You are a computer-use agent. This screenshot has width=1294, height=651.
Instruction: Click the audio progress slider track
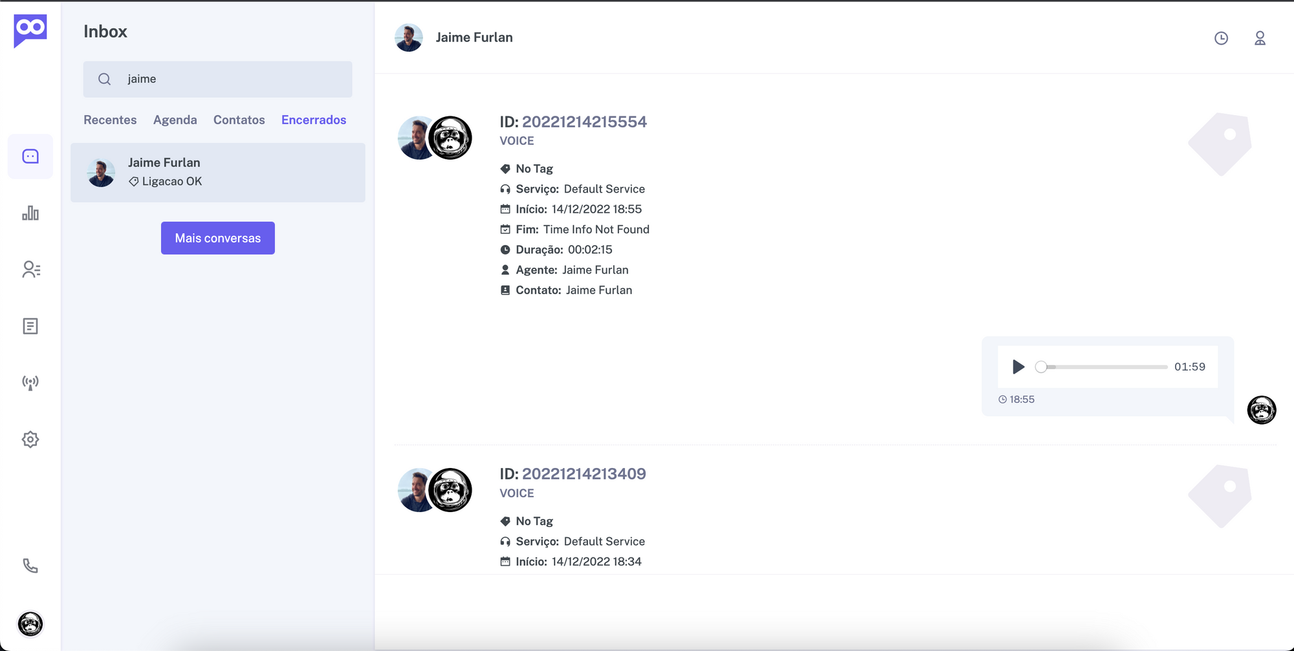pyautogui.click(x=1102, y=367)
